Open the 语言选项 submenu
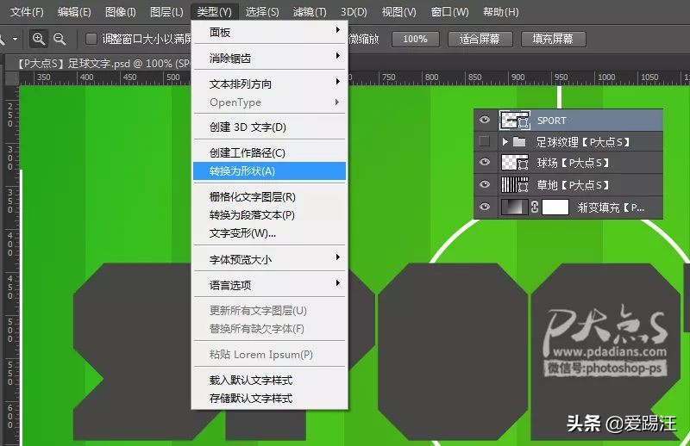 (x=269, y=285)
